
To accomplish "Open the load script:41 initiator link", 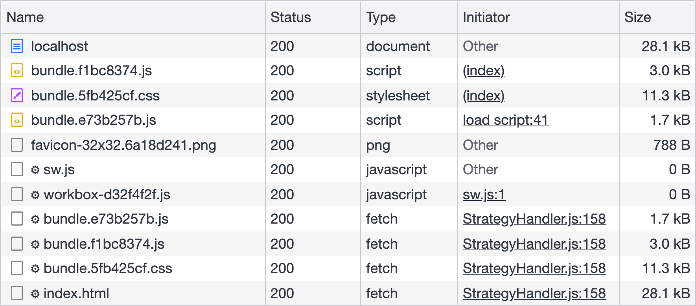I will click(505, 120).
